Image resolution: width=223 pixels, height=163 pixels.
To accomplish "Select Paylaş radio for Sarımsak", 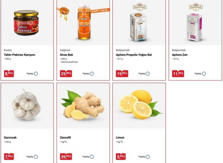I will click(x=36, y=157).
